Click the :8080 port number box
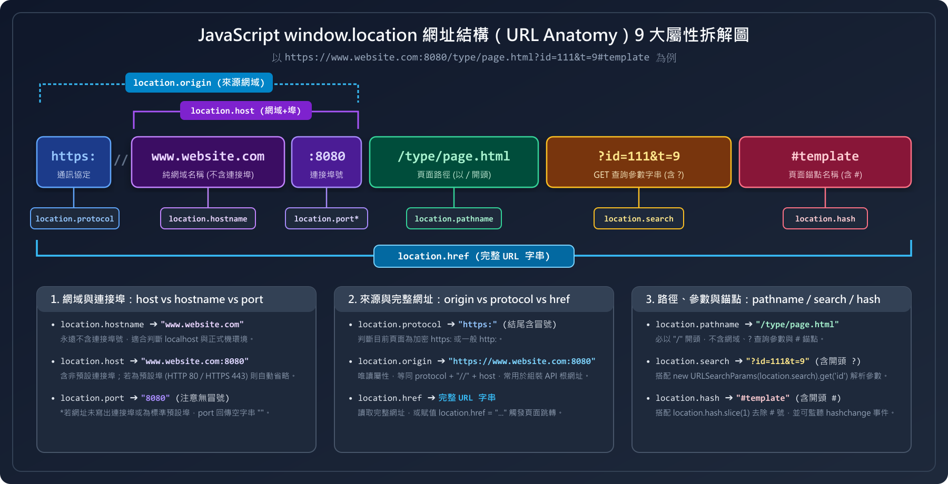Image resolution: width=948 pixels, height=484 pixels. coord(327,162)
